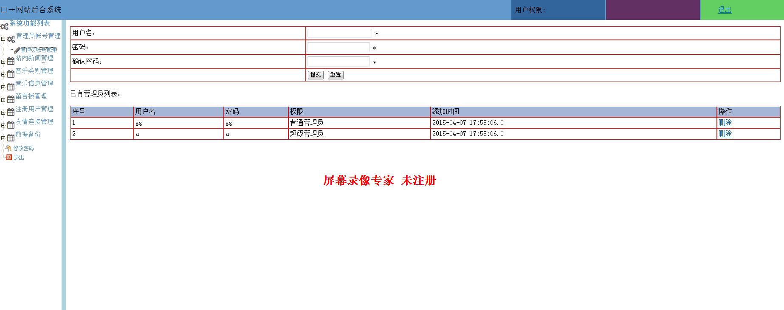This screenshot has height=310, width=784.
Task: Click the calendar icon next to 友情连接管理
Action: 11,125
